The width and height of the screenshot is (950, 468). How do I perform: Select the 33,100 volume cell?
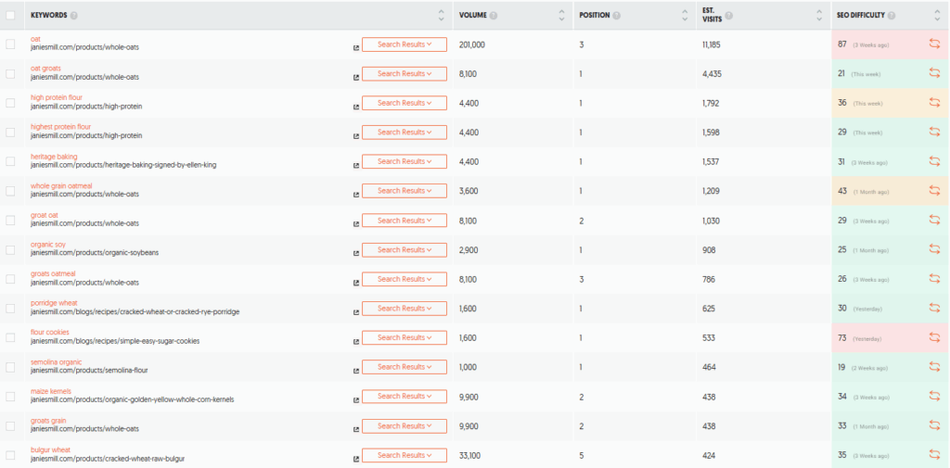pos(470,455)
